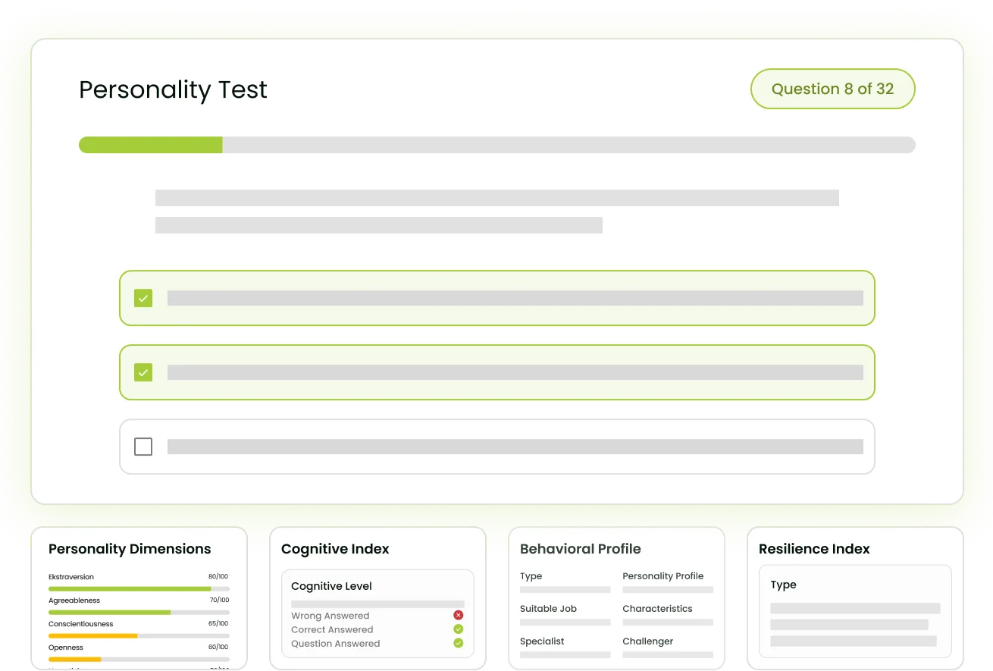Click the Characteristics label
This screenshot has height=671, width=993.
657,609
